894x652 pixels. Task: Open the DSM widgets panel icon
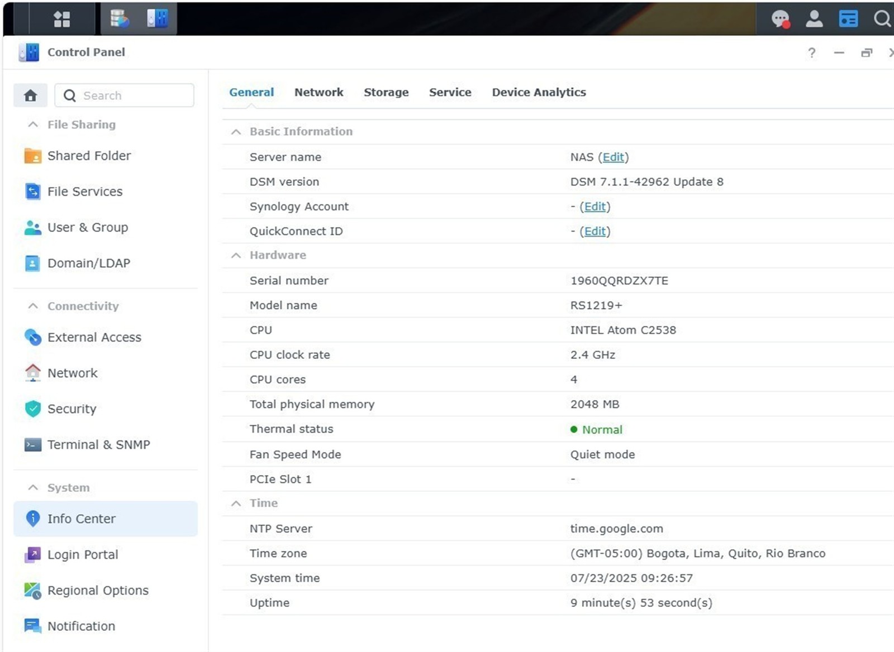[848, 19]
